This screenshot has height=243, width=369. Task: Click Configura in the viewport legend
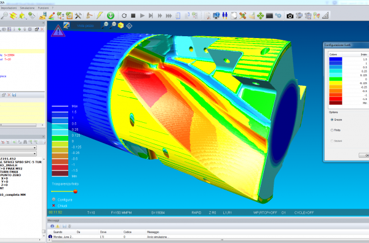click(x=65, y=200)
